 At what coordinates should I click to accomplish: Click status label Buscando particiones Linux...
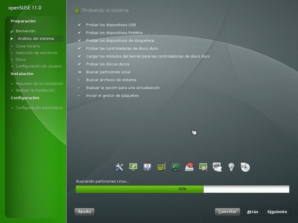pos(103,181)
